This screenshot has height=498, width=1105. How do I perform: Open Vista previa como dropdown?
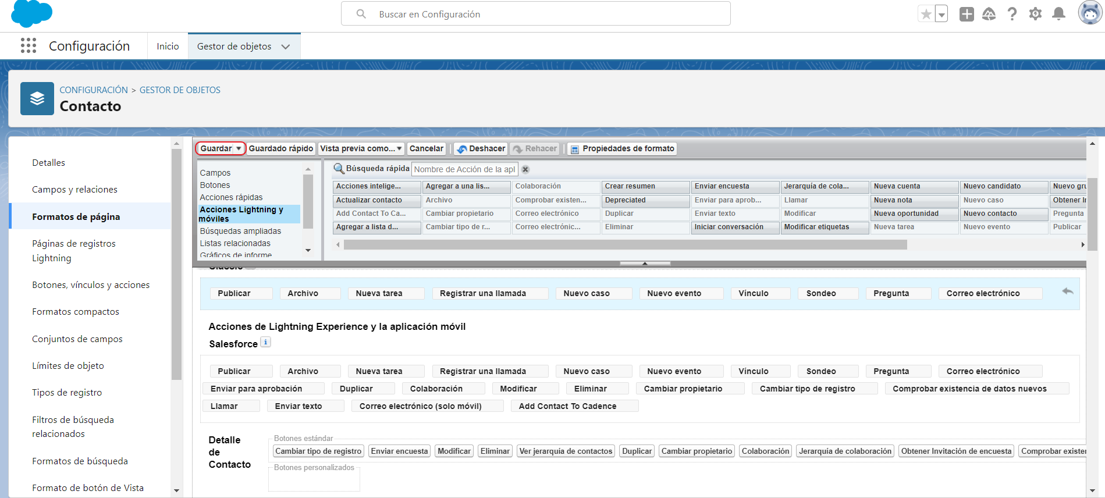[361, 148]
